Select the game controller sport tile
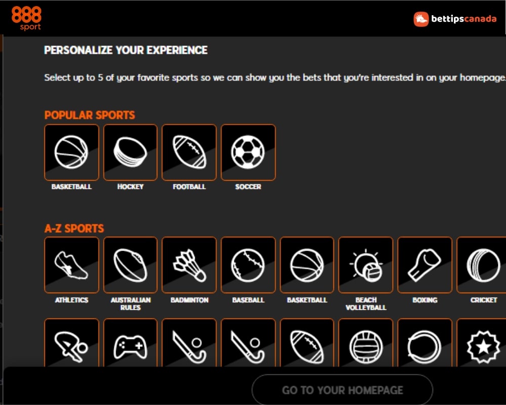Image resolution: width=506 pixels, height=405 pixels. 131,343
